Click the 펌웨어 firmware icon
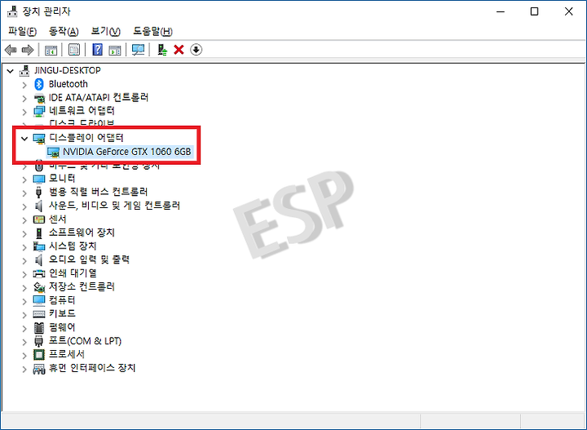The image size is (587, 430). coord(39,328)
